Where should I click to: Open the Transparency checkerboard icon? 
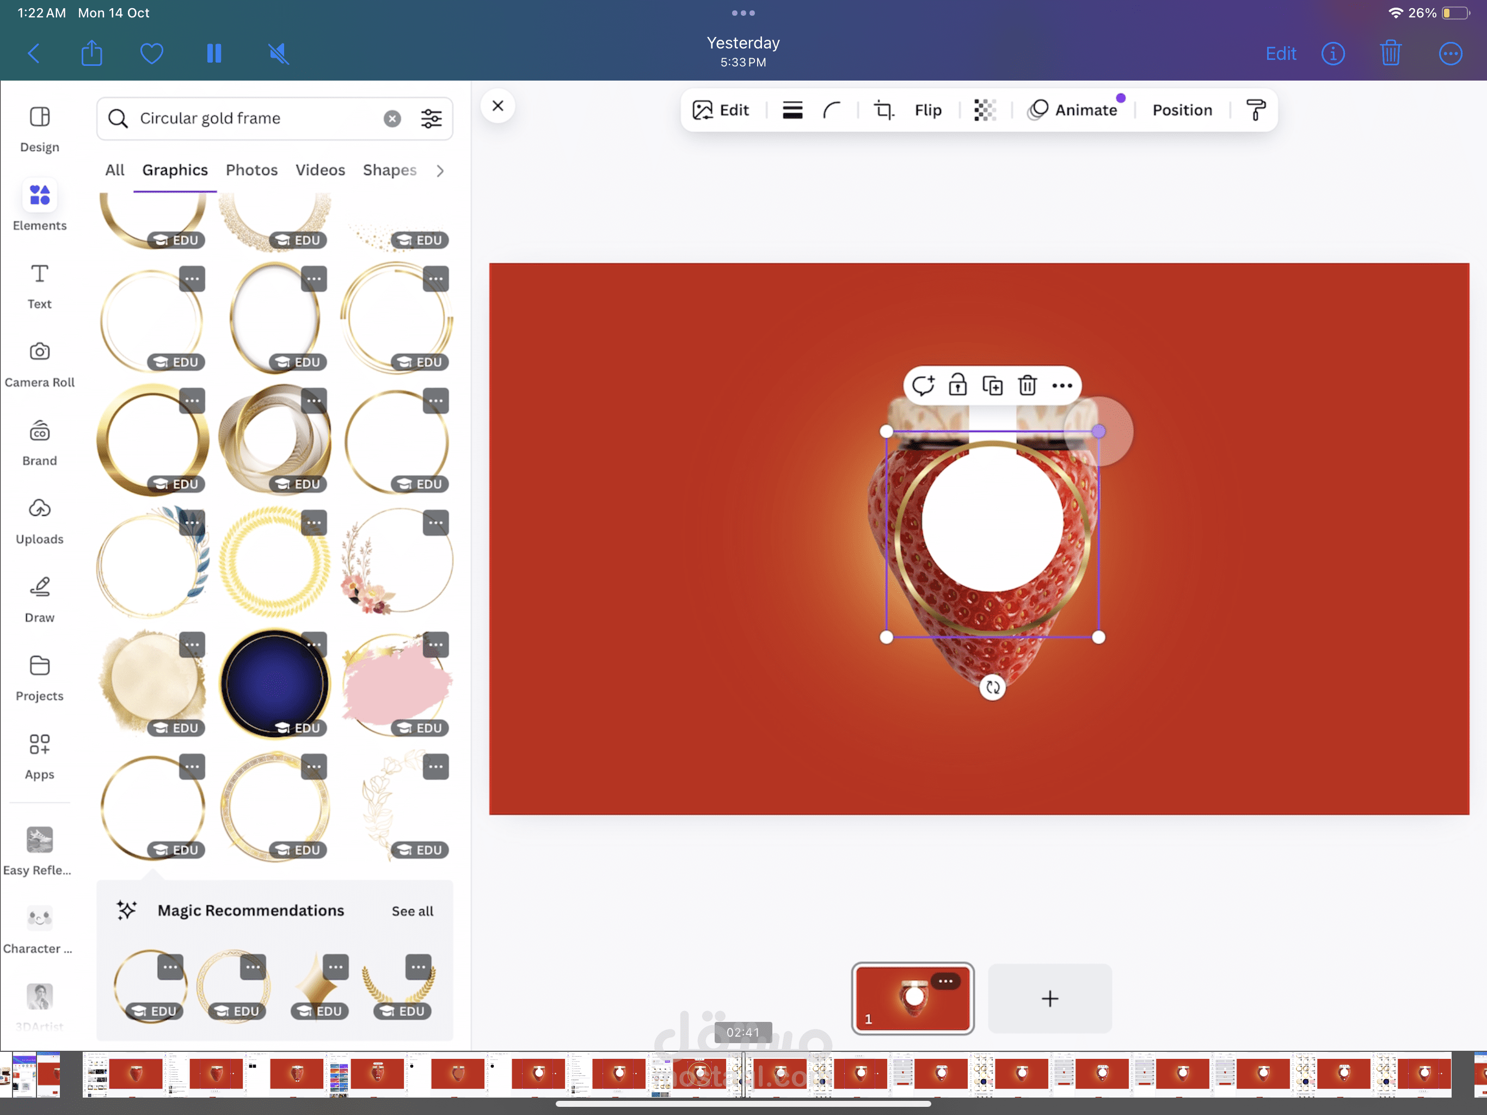(x=985, y=109)
